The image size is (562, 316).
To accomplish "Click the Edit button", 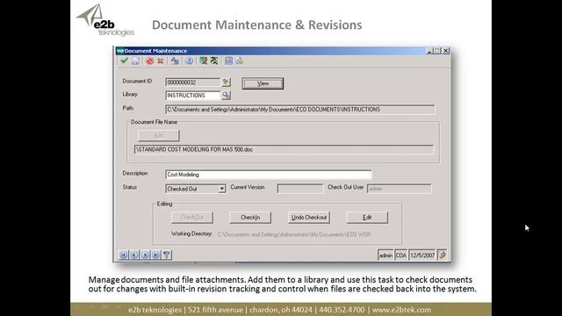I will click(x=367, y=218).
